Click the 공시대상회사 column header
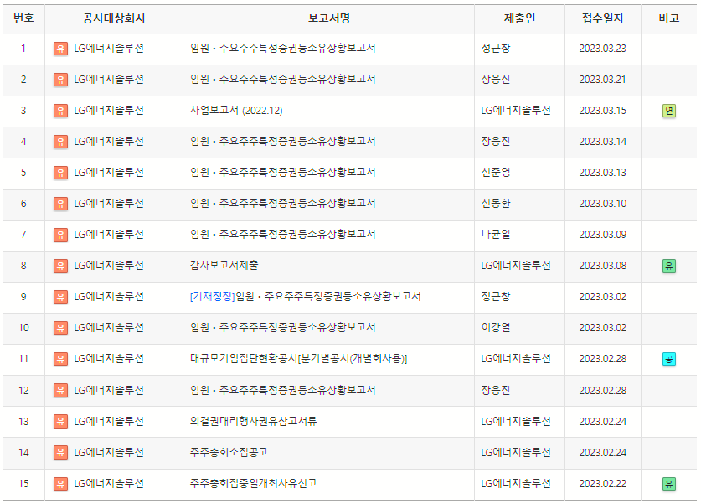 click(114, 18)
